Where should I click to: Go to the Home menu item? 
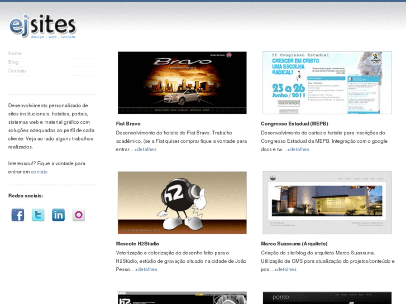[x=15, y=54]
